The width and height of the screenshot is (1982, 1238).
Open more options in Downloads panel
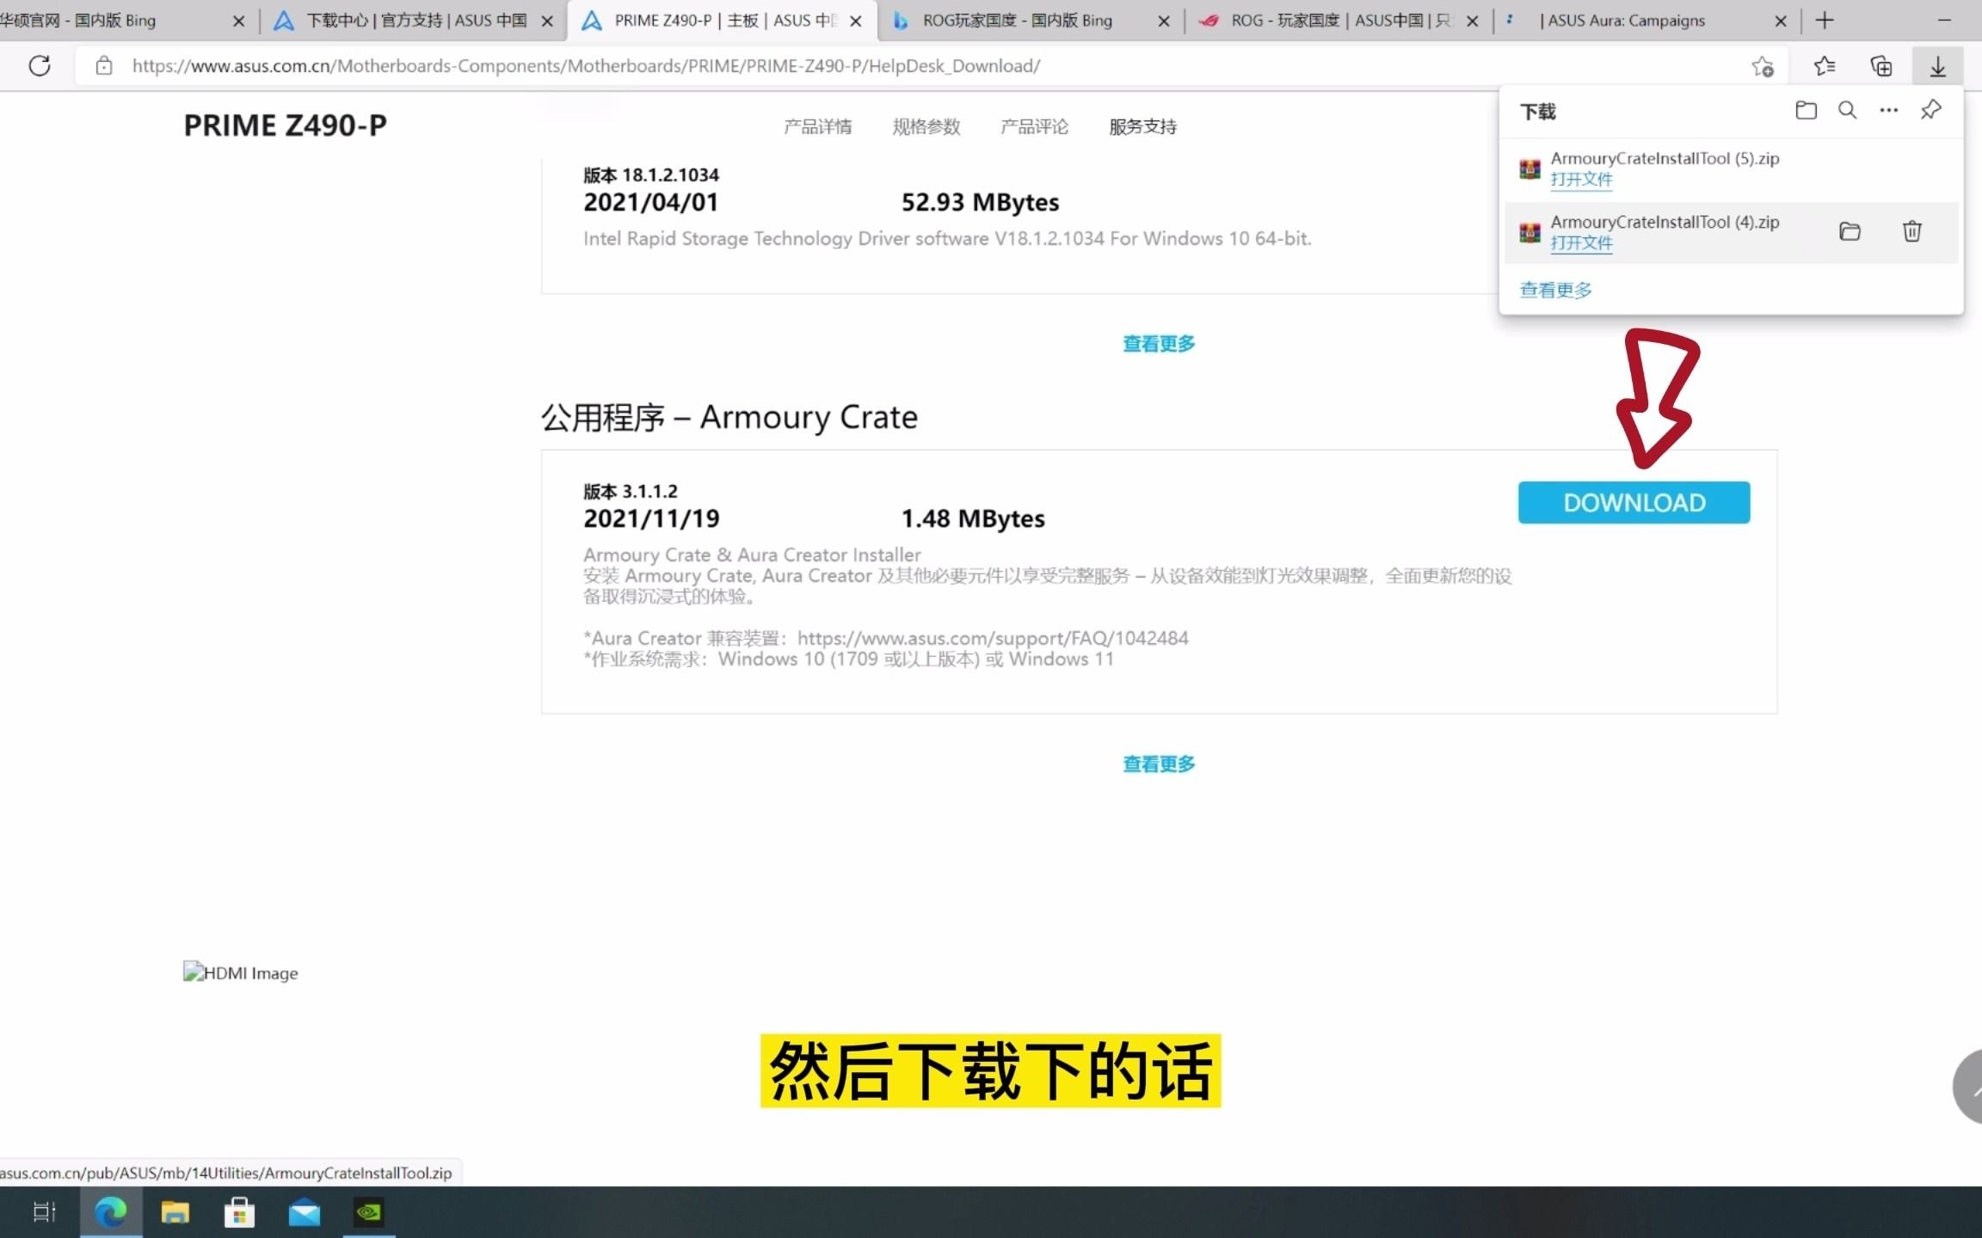point(1888,110)
